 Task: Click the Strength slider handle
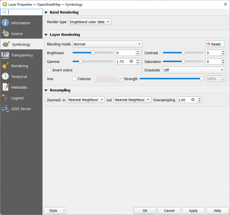[202, 79]
